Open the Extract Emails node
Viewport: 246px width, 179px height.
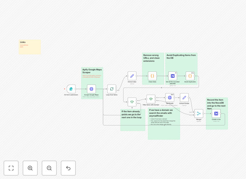click(x=184, y=97)
